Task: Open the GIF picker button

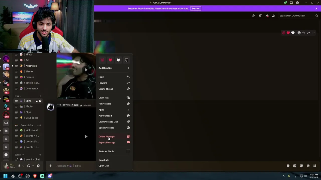Action: [x=295, y=166]
